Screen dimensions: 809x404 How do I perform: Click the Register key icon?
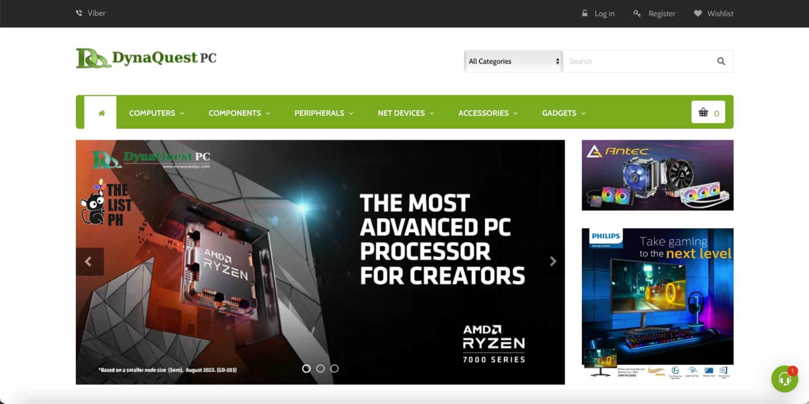637,13
